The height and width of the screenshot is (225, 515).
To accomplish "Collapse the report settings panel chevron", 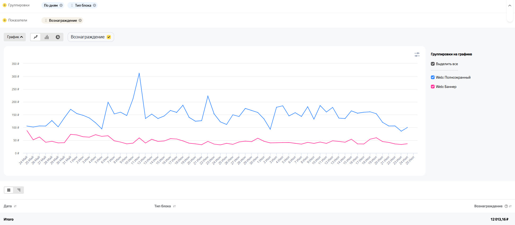I will coord(510,6).
